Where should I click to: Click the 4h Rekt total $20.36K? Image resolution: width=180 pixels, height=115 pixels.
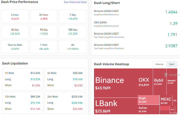tap(78, 73)
